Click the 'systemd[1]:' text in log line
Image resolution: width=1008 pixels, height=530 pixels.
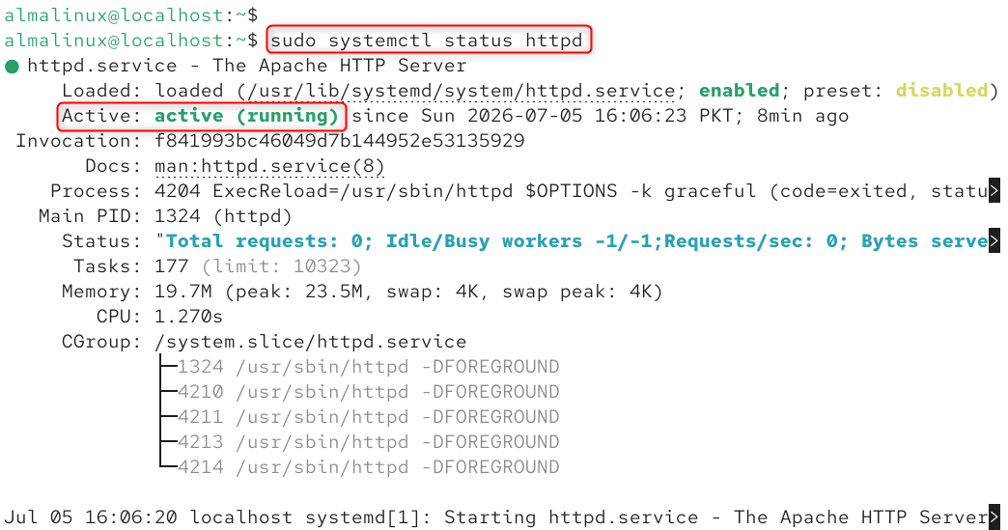tap(369, 517)
